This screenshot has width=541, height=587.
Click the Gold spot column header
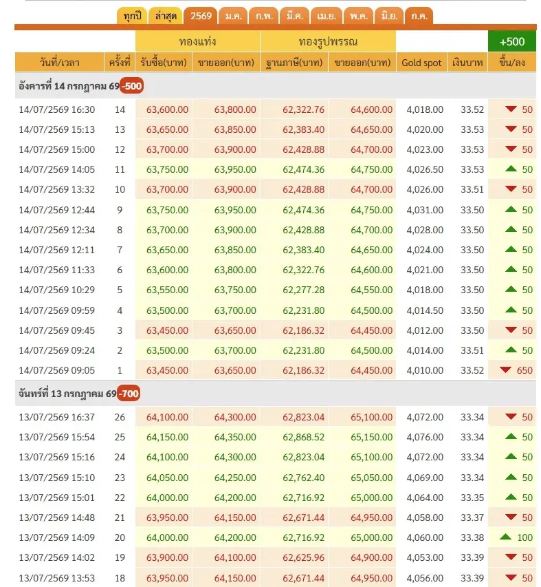coord(421,62)
